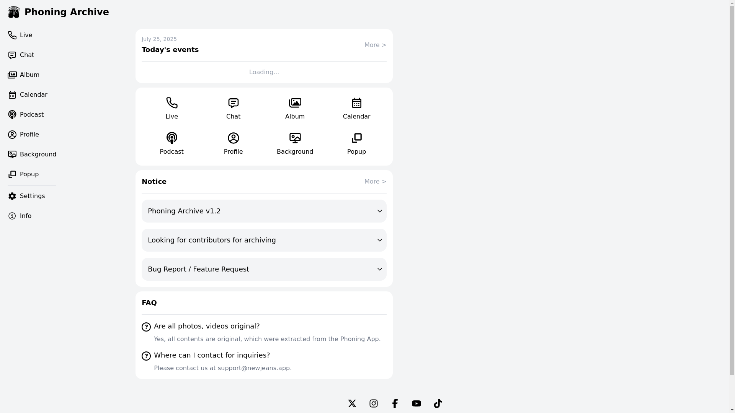This screenshot has height=413, width=735.
Task: Expand the Phoning Archive v1.2 notice
Action: tap(264, 211)
